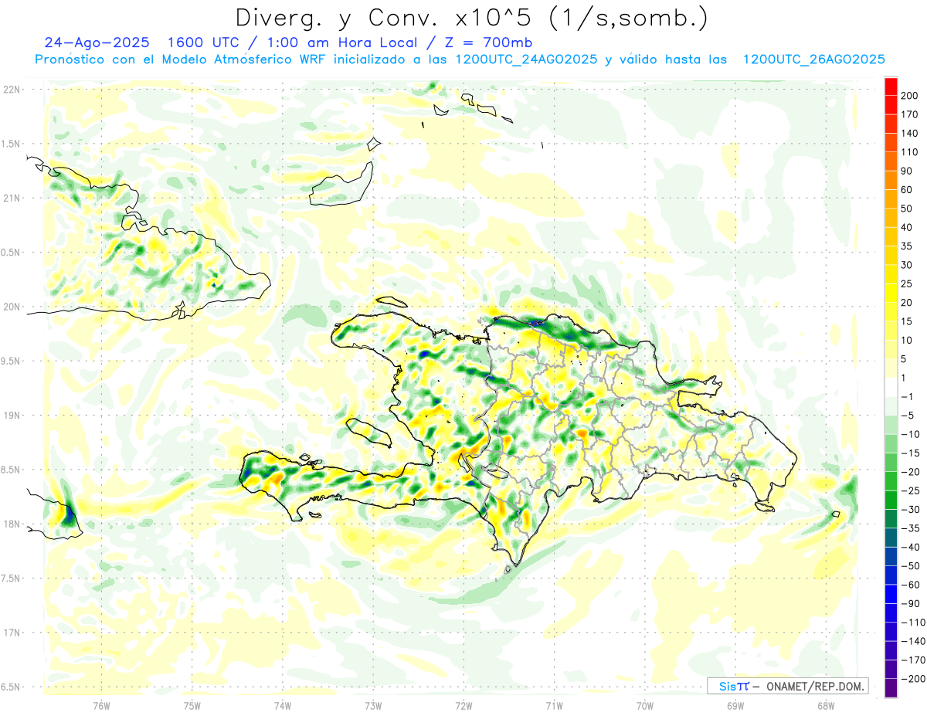The image size is (927, 716).
Task: Click the purple color bar segment below -200
Action: (x=891, y=687)
